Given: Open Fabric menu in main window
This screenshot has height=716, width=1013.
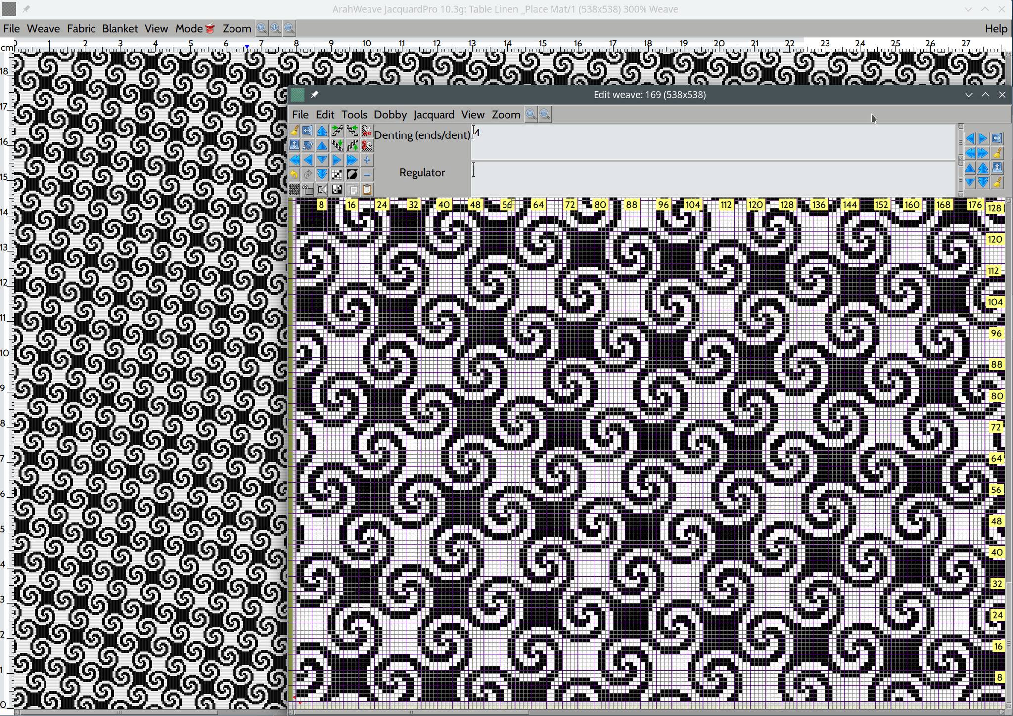Looking at the screenshot, I should click(81, 28).
